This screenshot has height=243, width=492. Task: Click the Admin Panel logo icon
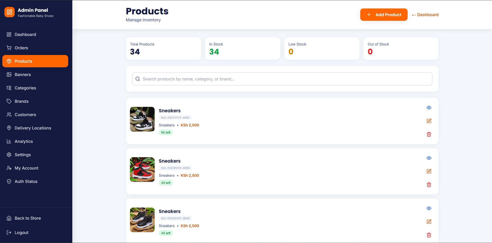tap(10, 12)
